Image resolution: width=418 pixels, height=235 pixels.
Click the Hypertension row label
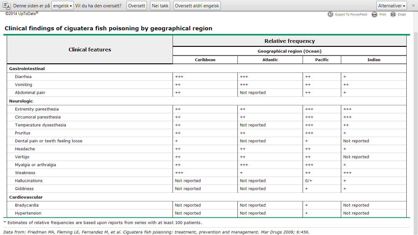(x=28, y=213)
